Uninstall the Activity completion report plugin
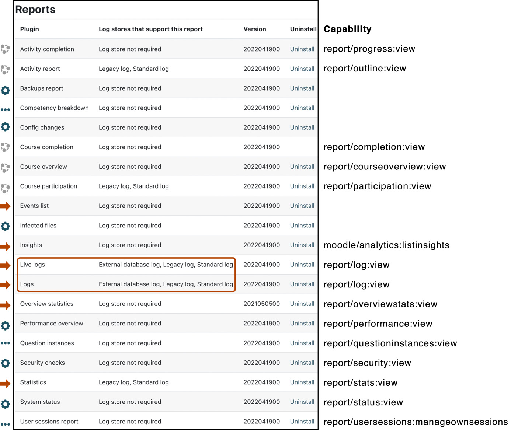Viewport: 511px width, 430px height. pyautogui.click(x=302, y=49)
